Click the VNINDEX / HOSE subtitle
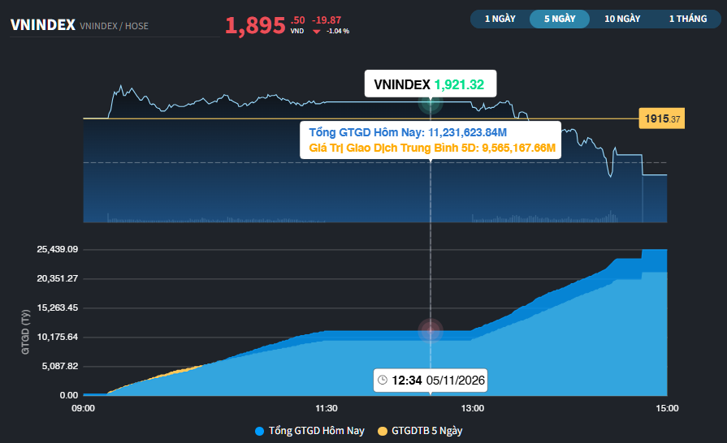The width and height of the screenshot is (727, 443). pyautogui.click(x=114, y=27)
